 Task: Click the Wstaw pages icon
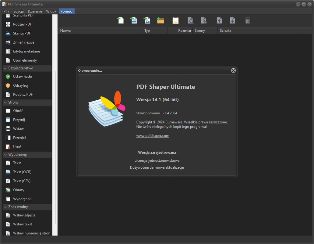[8, 129]
